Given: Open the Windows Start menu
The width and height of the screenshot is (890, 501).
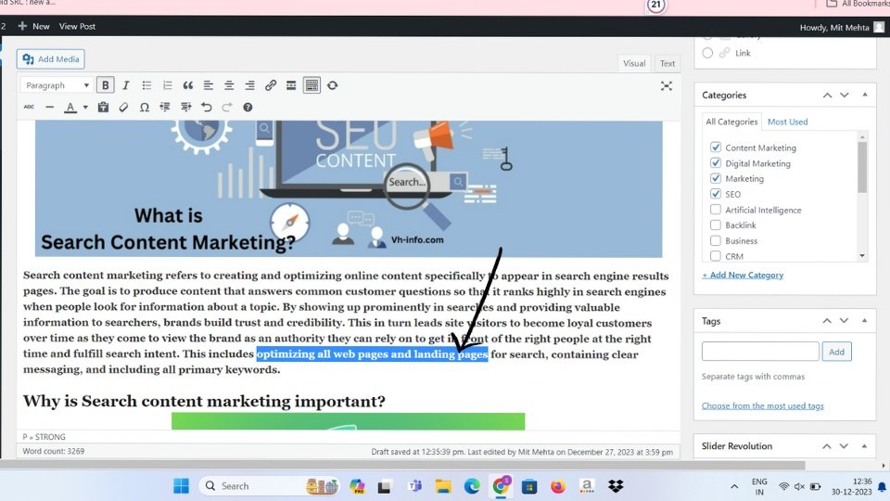Looking at the screenshot, I should point(181,485).
